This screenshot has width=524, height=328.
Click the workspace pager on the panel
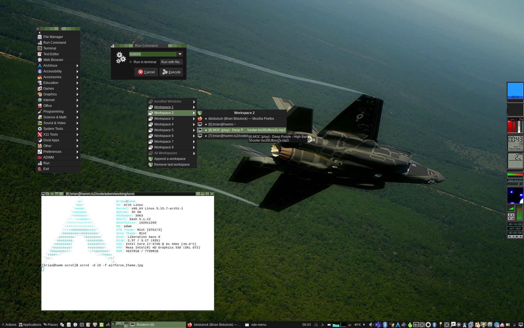120,325
